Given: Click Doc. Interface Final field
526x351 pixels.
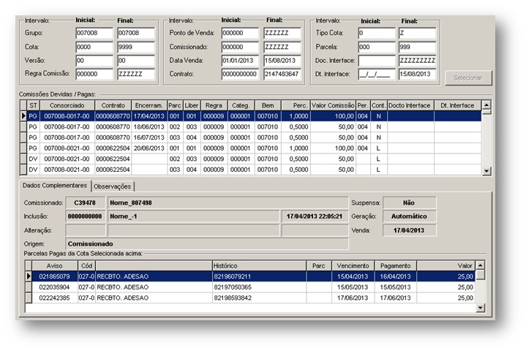Looking at the screenshot, I should pyautogui.click(x=417, y=61).
